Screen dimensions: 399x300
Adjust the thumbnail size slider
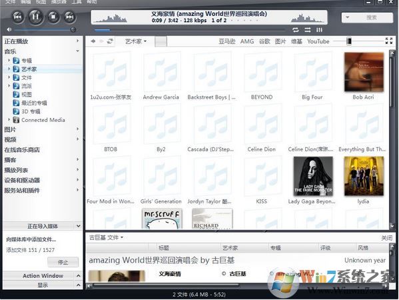tap(349, 41)
